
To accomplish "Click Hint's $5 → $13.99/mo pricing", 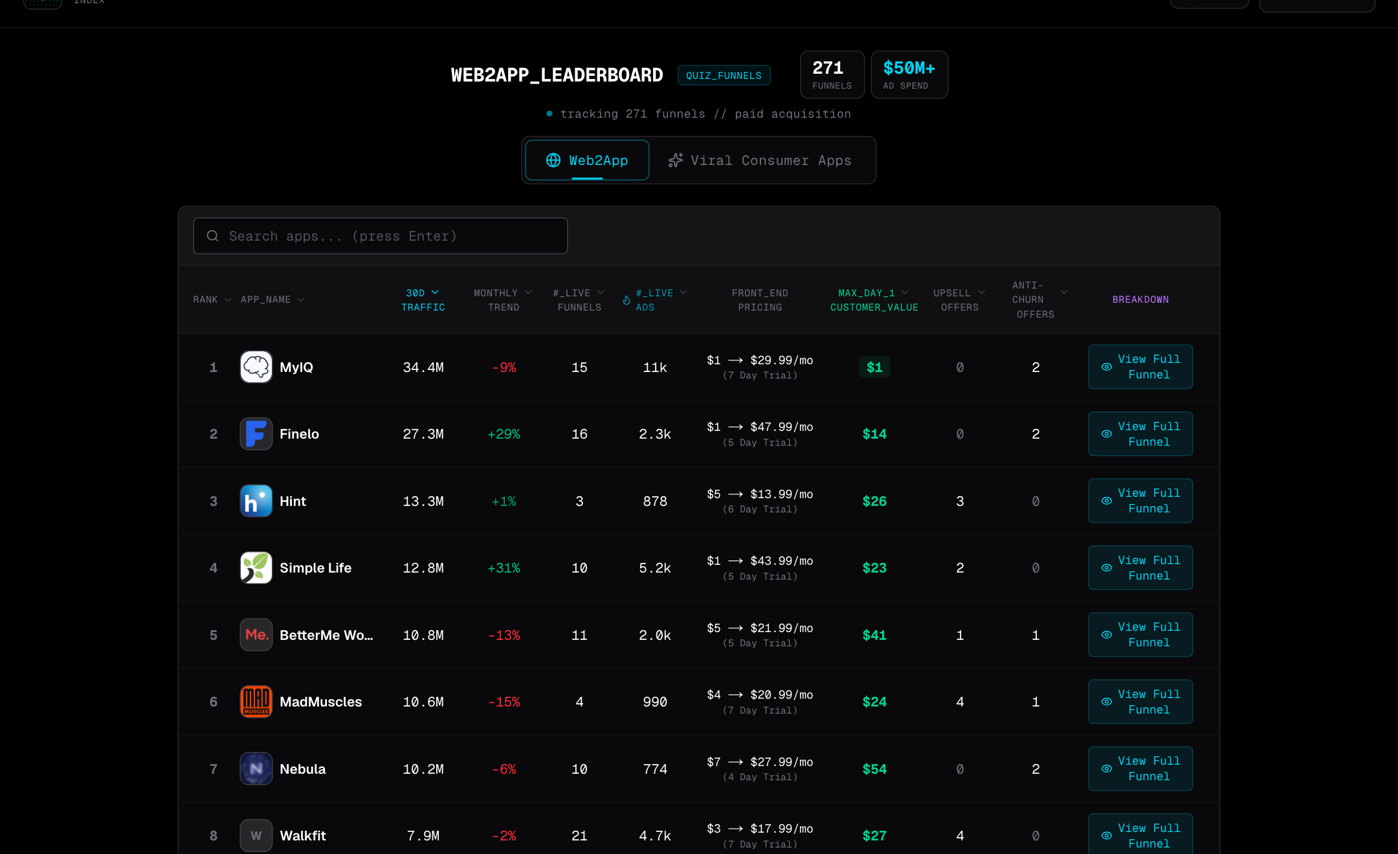I will click(760, 494).
